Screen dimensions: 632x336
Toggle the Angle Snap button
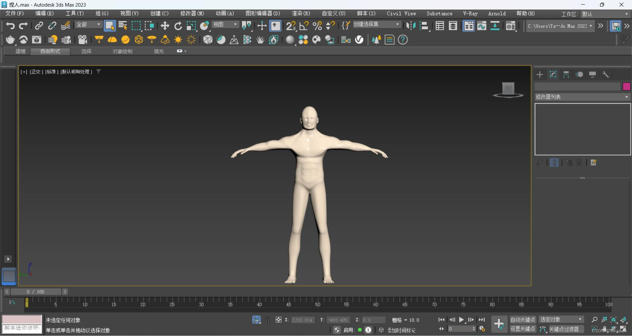coord(304,26)
